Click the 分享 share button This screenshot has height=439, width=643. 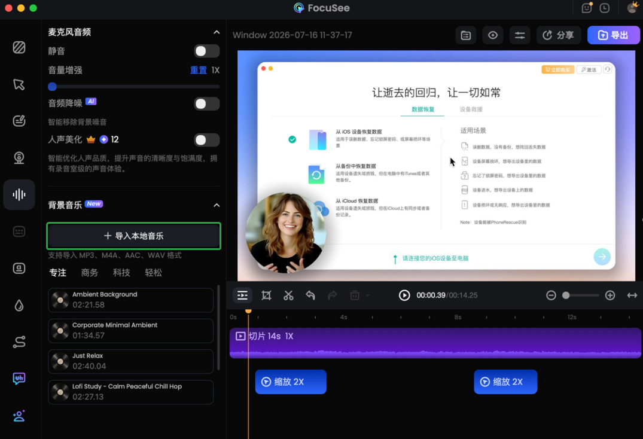tap(558, 35)
